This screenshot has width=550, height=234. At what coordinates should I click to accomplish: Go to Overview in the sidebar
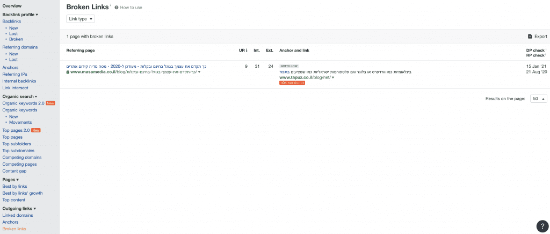coord(12,6)
